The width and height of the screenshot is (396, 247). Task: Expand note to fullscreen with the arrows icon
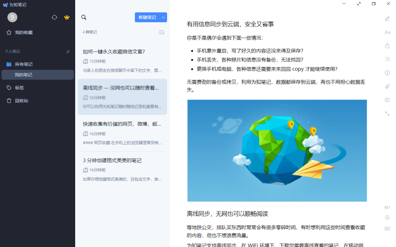pos(387,113)
